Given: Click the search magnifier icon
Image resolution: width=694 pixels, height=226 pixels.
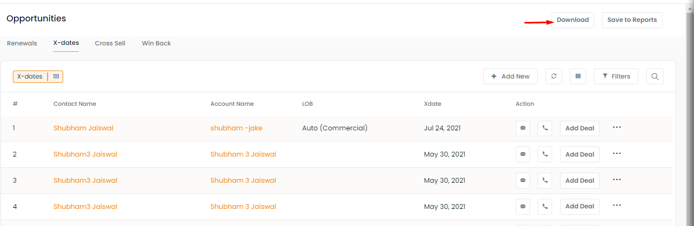Looking at the screenshot, I should 654,76.
